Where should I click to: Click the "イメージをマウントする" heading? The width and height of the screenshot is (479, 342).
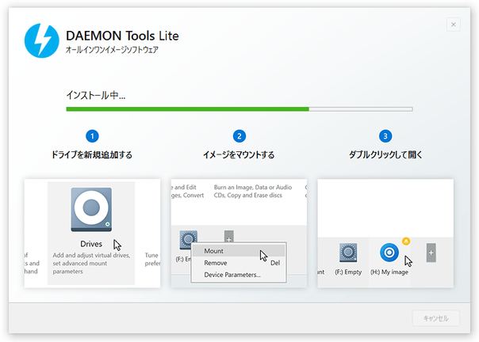[239, 154]
